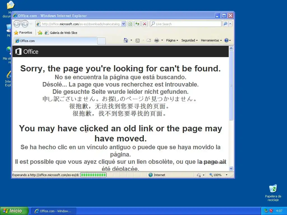Open search provider options dropdown
The height and width of the screenshot is (215, 287).
tap(230, 24)
